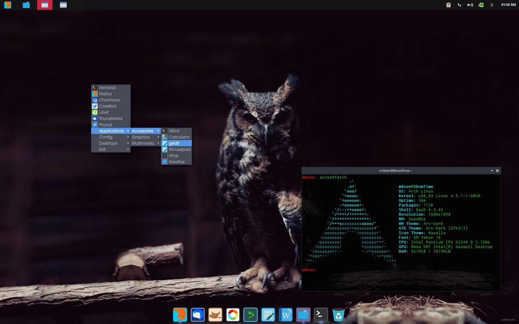This screenshot has height=324, width=519.
Task: Click 'WM Theme: Arc-Dark' line in terminal
Action: coord(421,224)
